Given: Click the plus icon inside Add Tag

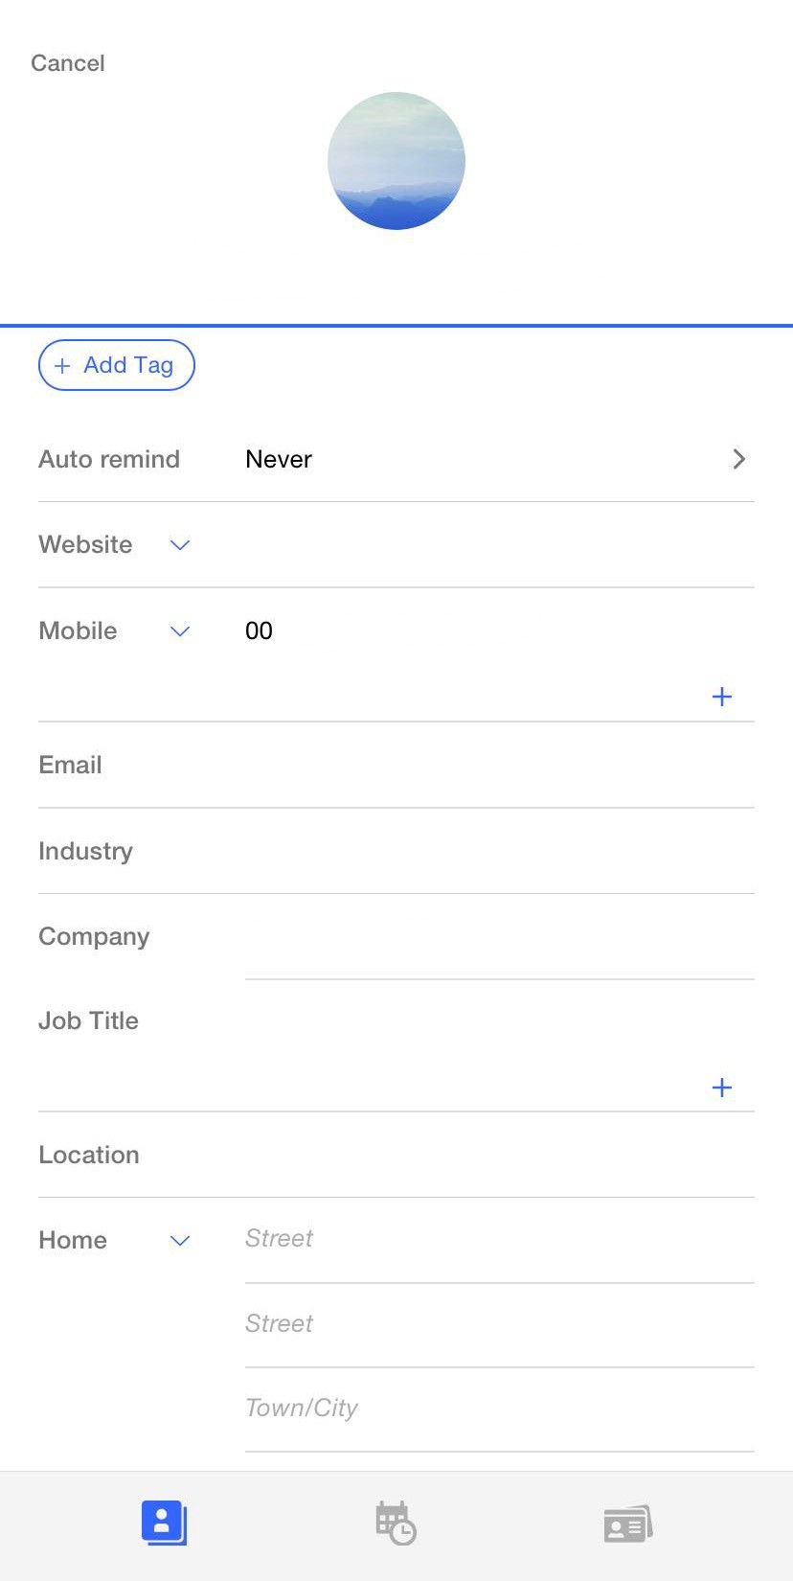Looking at the screenshot, I should [62, 365].
